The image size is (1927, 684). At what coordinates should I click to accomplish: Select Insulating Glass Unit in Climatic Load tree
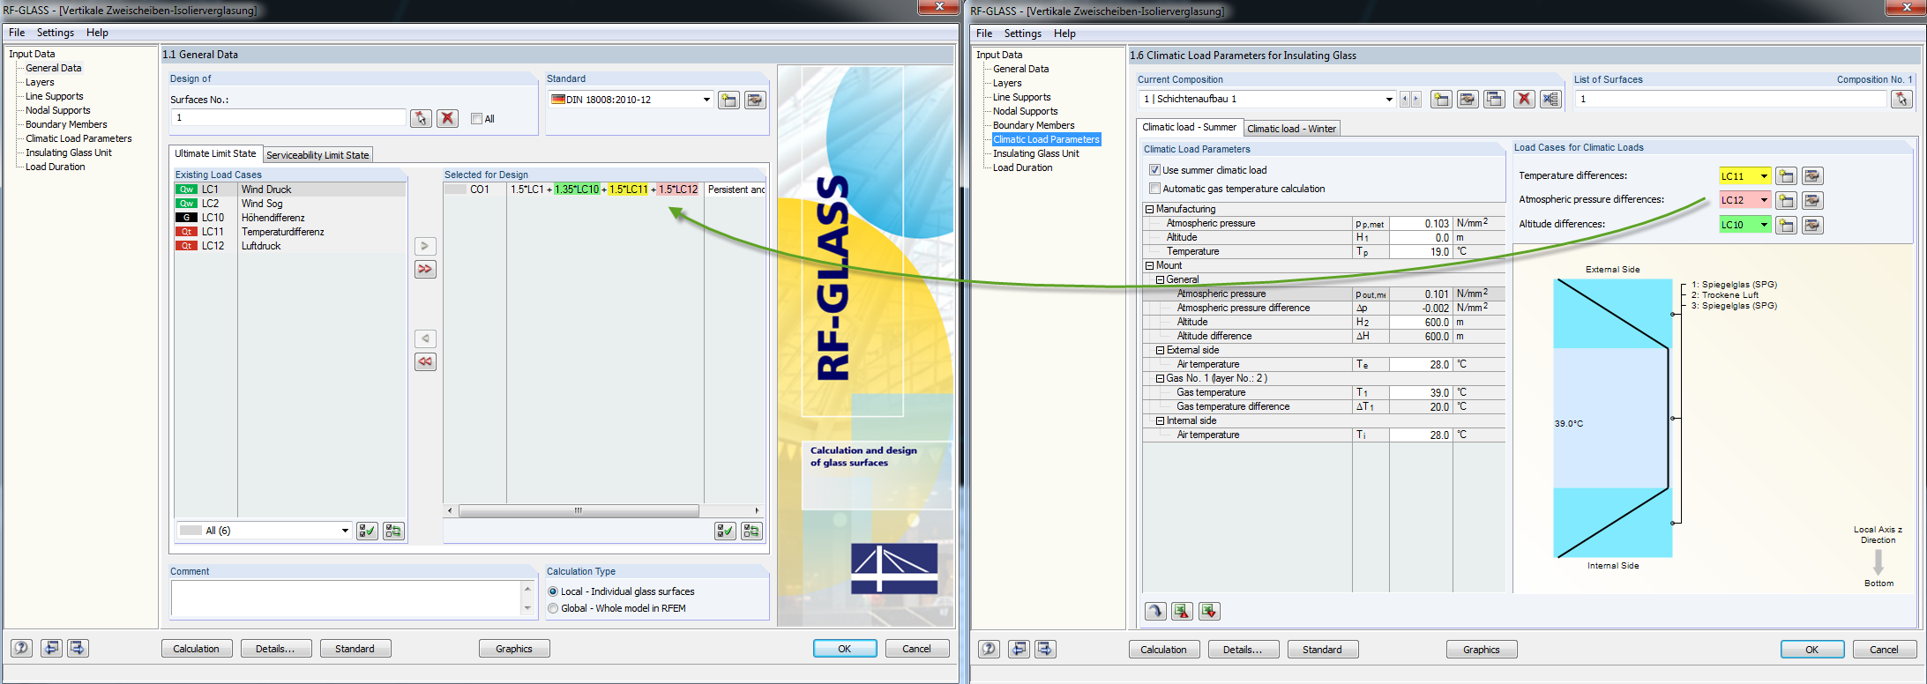coord(1036,153)
